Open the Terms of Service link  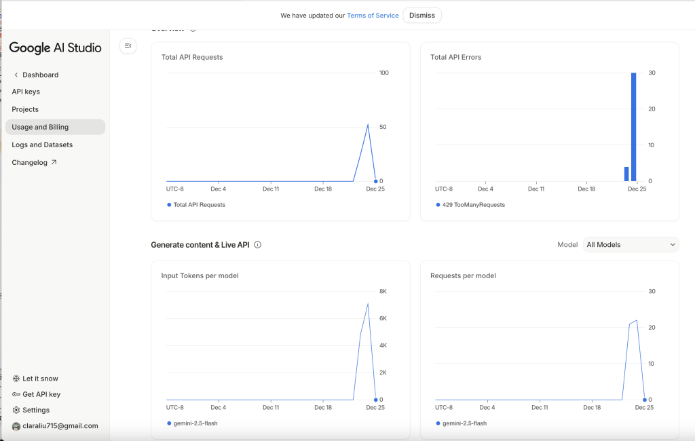point(373,16)
